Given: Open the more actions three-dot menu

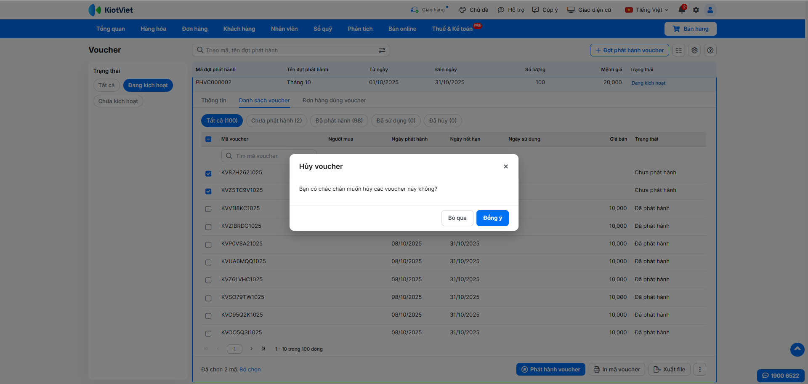Looking at the screenshot, I should 700,369.
